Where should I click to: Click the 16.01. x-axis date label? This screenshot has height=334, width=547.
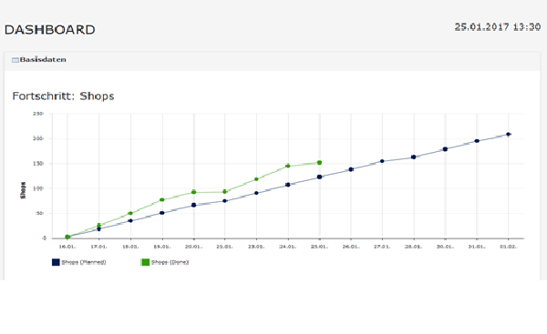pos(67,247)
